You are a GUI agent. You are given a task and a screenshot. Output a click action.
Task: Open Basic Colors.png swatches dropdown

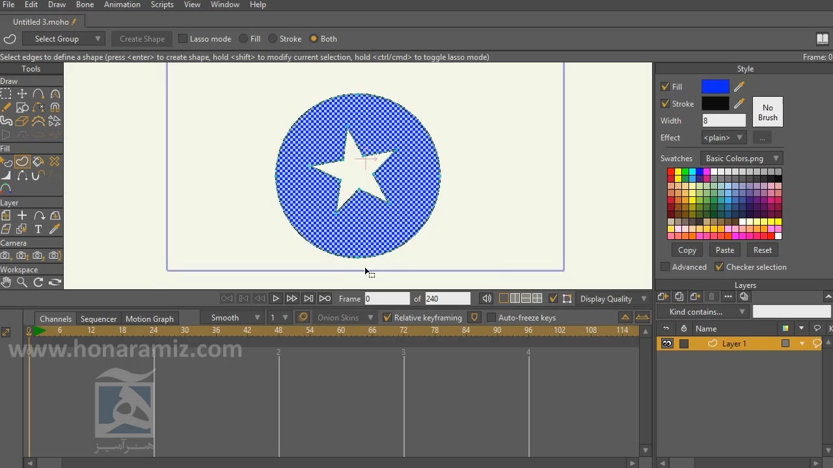point(741,159)
